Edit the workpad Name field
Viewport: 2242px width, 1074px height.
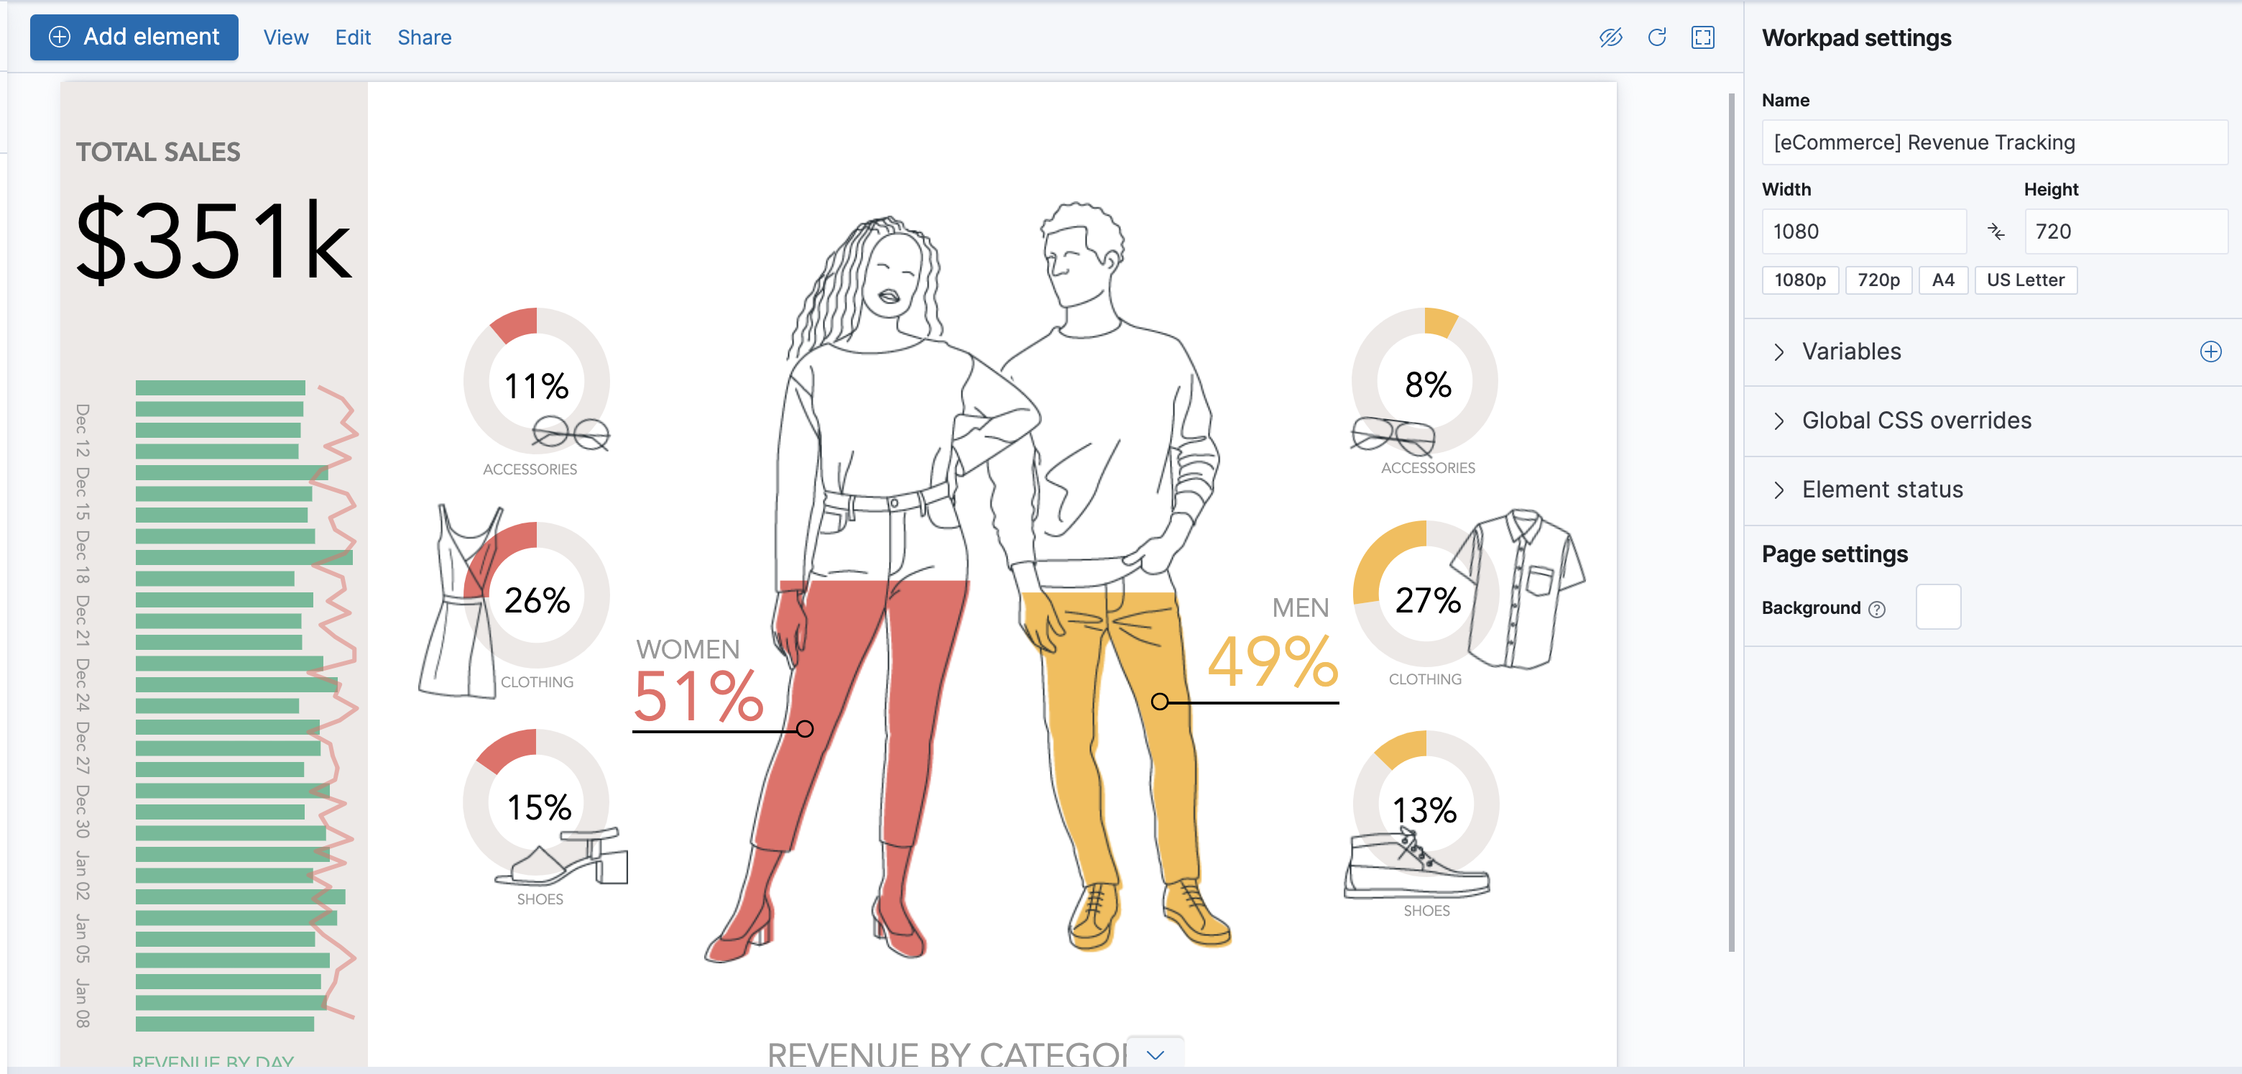[1995, 142]
